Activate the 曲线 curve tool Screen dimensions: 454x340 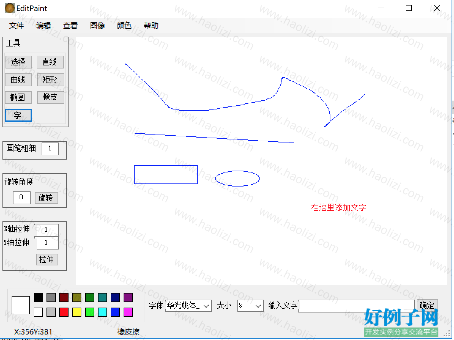point(18,80)
